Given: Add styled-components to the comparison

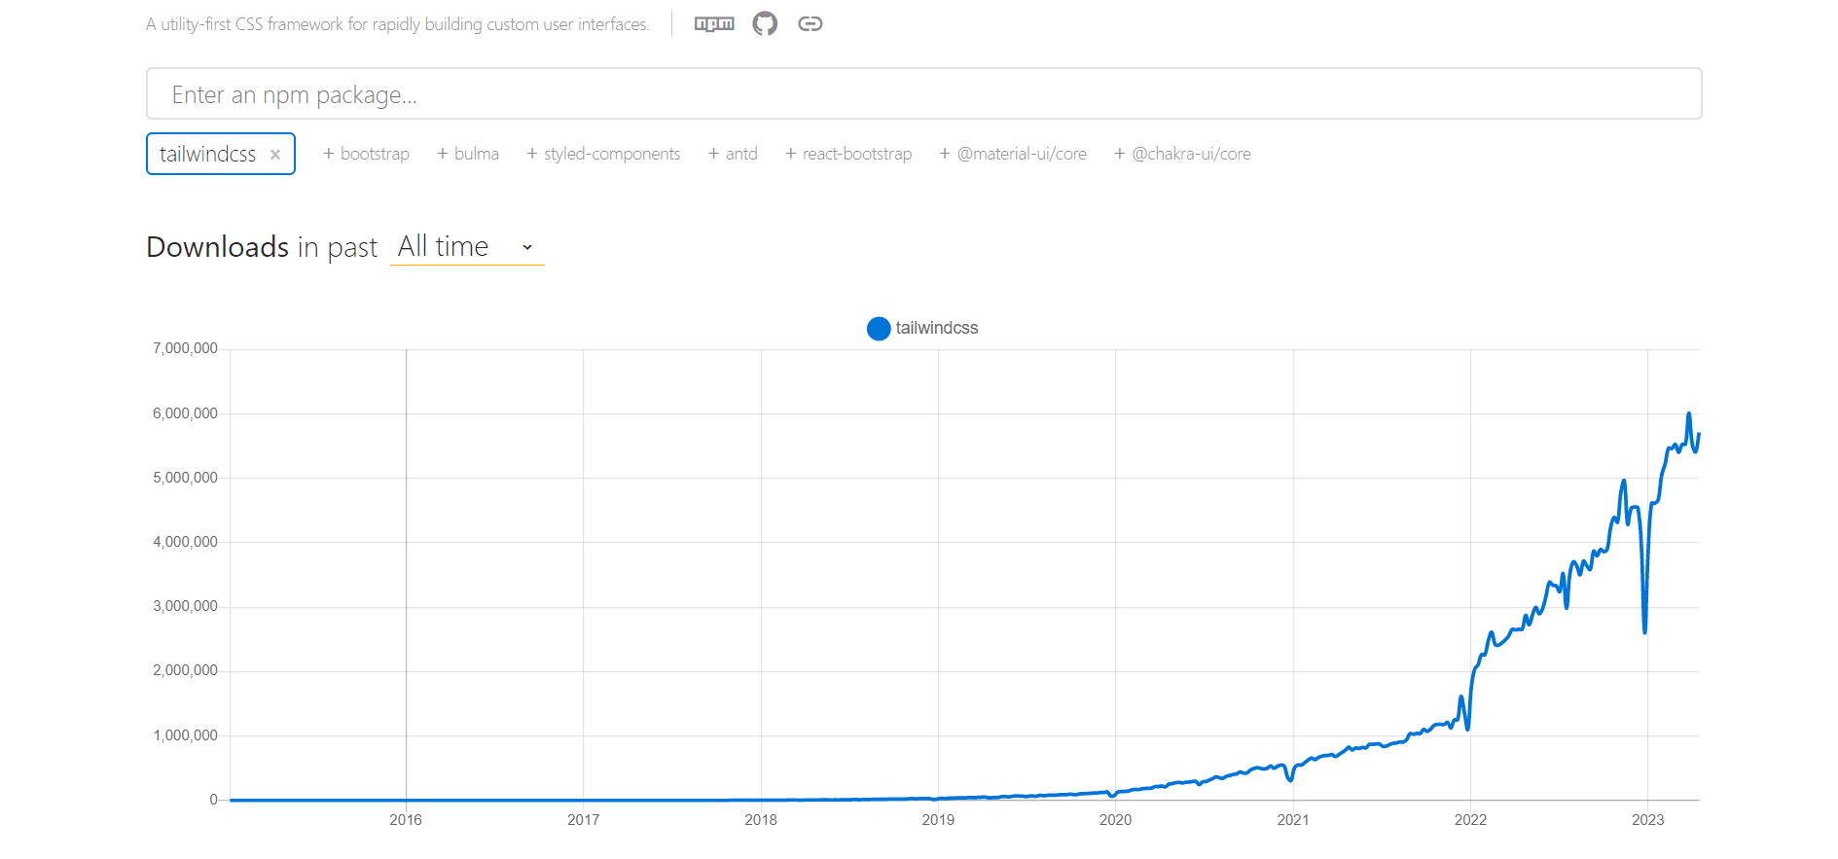Looking at the screenshot, I should click(603, 154).
